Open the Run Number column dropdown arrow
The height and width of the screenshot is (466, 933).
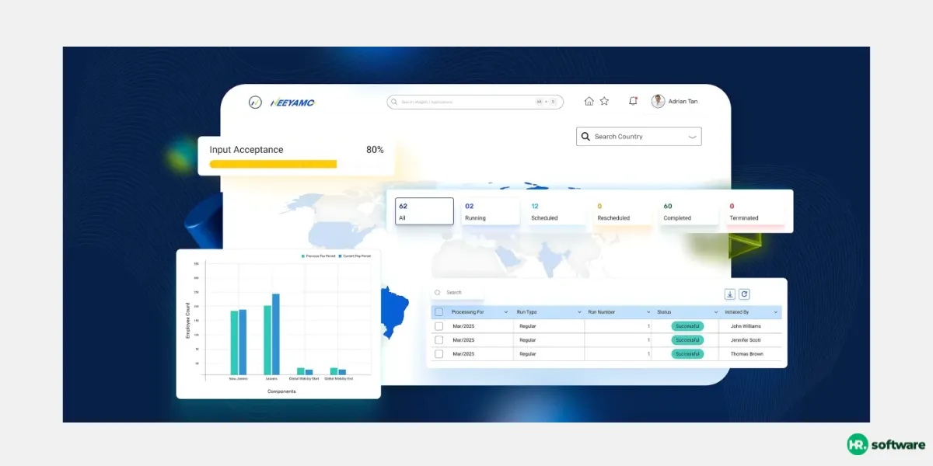[648, 312]
